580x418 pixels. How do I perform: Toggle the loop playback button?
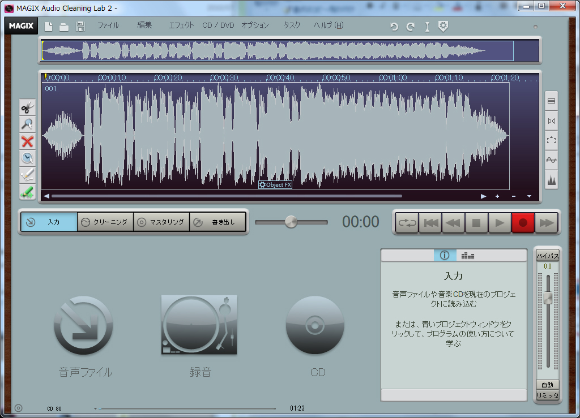[407, 223]
